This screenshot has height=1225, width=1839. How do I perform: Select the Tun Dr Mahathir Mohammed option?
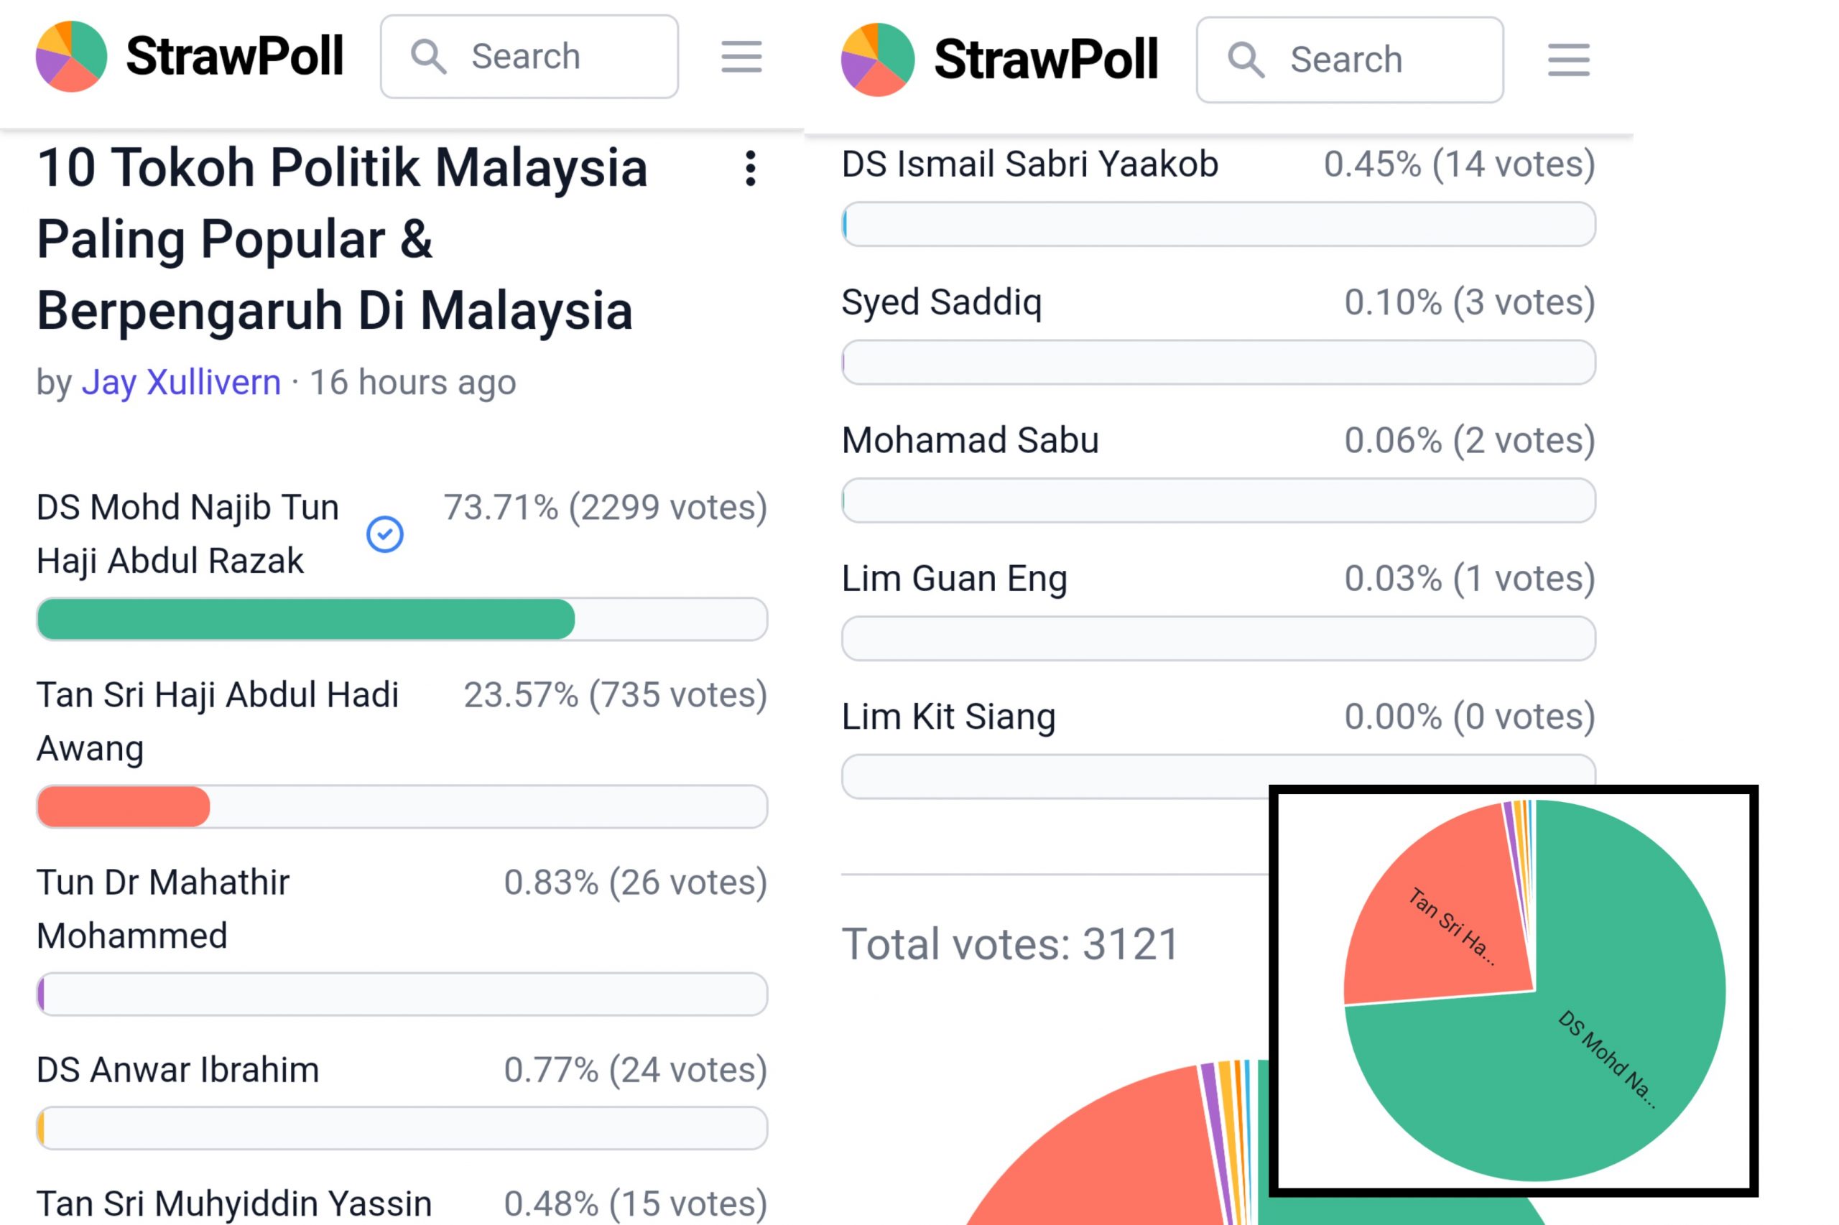pos(402,939)
